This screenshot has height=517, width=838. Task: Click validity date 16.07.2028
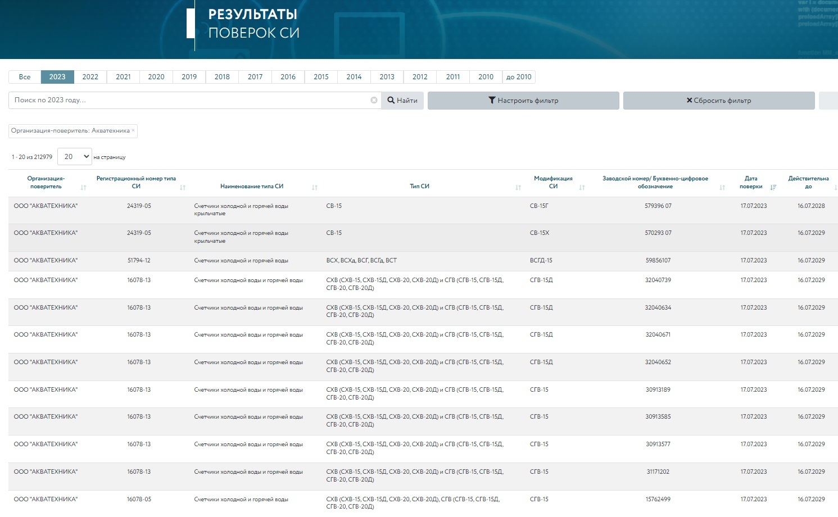point(811,206)
